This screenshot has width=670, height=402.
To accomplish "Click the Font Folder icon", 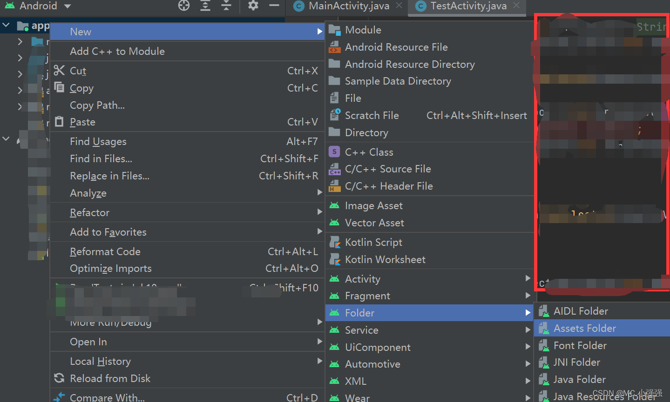I will [x=543, y=345].
